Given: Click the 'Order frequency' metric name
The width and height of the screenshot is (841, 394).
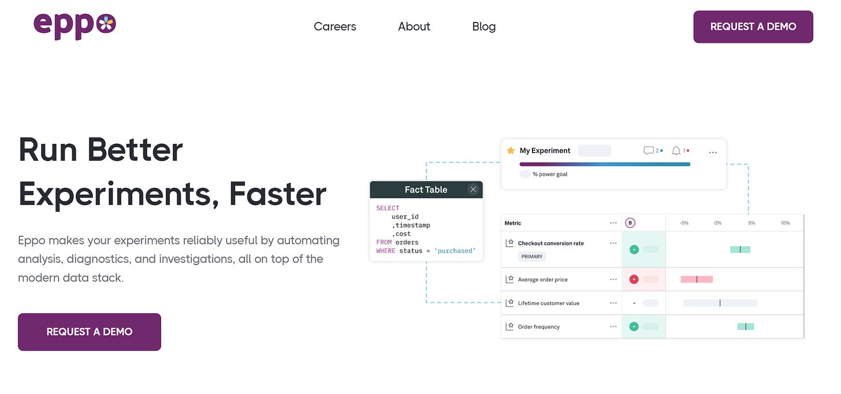Looking at the screenshot, I should click(x=539, y=326).
